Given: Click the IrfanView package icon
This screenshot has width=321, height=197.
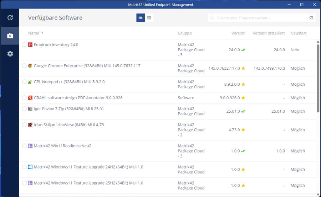Looking at the screenshot, I should tap(30, 125).
